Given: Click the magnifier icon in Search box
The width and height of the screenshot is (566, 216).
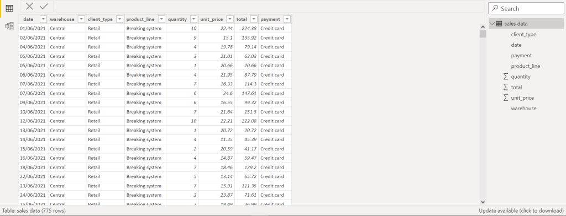Looking at the screenshot, I should pos(495,8).
